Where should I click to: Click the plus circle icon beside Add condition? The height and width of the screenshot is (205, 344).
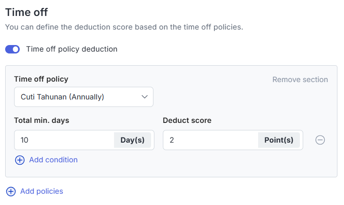(x=20, y=160)
